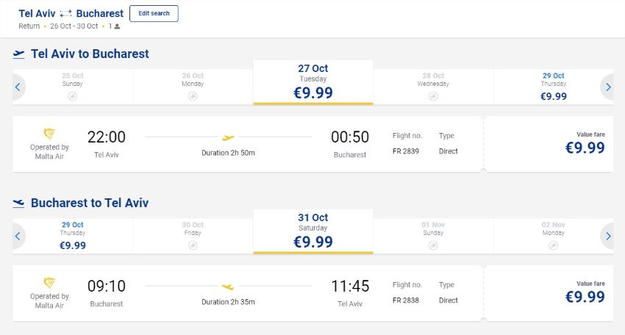Click the no-flight icon under 30 Oct Friday

click(x=193, y=245)
